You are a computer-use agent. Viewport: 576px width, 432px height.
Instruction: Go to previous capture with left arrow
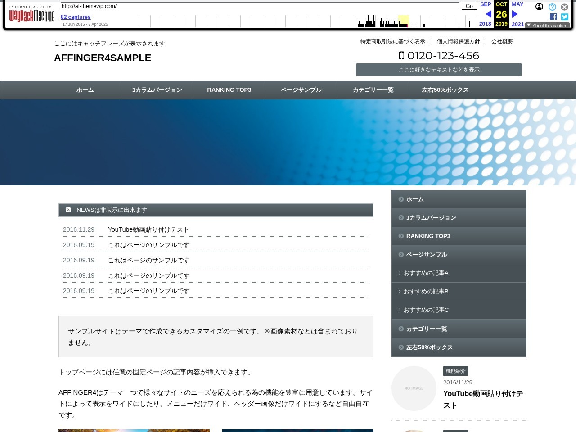pyautogui.click(x=488, y=14)
